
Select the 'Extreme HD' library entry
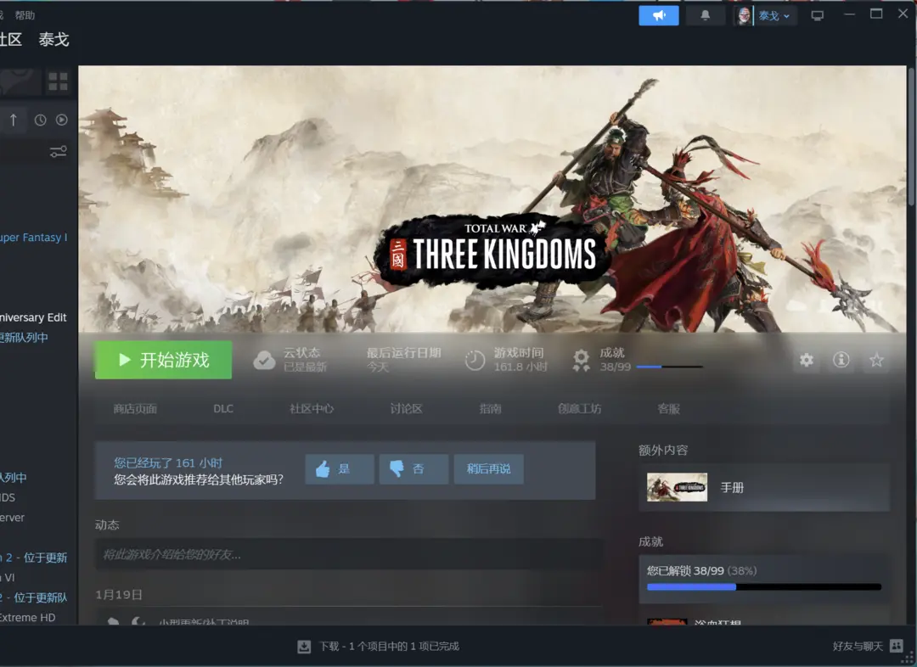pyautogui.click(x=27, y=617)
